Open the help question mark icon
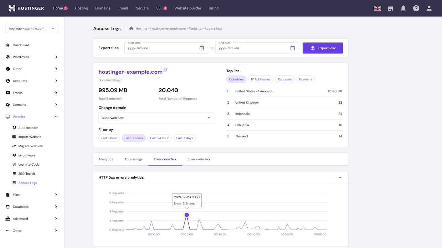The width and height of the screenshot is (442, 248). point(416,8)
